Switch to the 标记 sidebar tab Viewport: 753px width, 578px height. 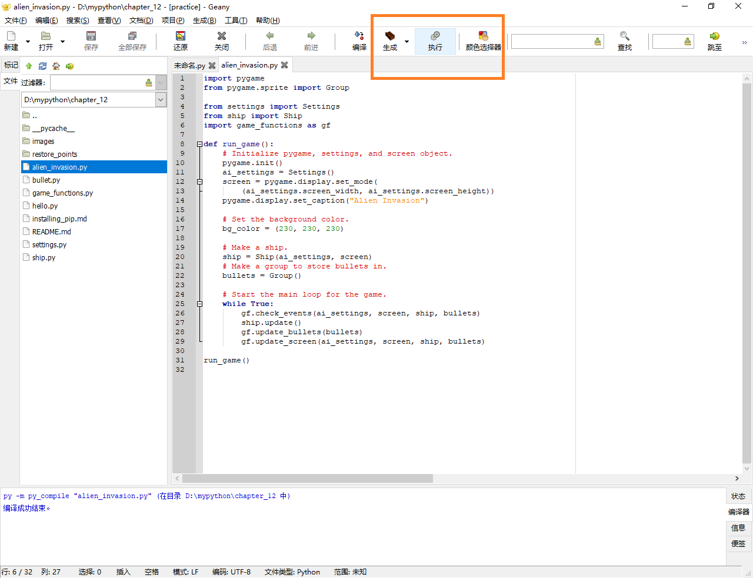pyautogui.click(x=11, y=65)
